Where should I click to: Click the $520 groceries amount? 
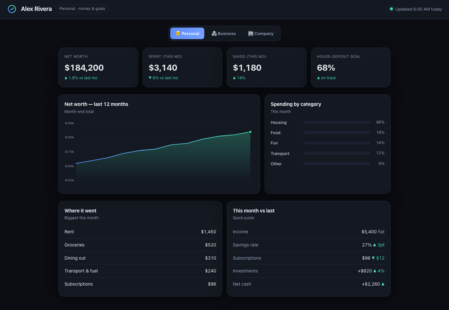tap(210, 245)
